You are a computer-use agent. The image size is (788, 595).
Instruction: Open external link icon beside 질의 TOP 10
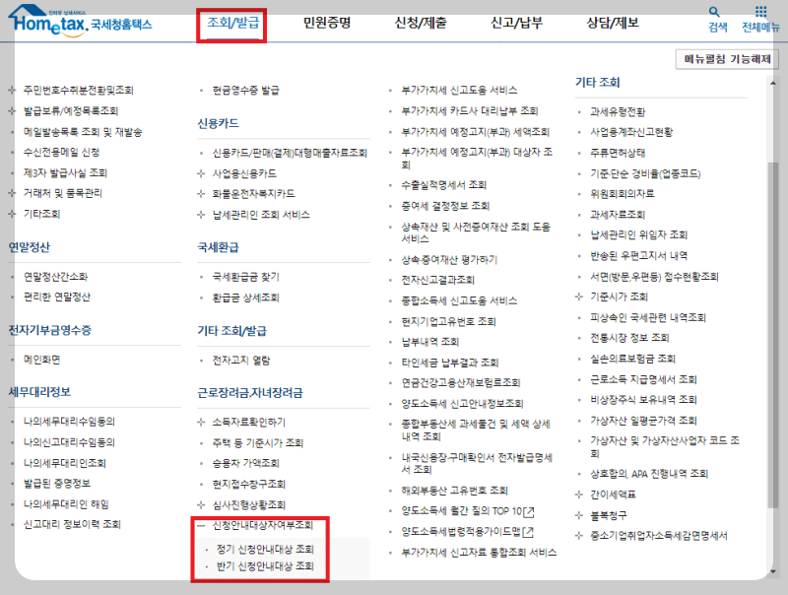click(x=529, y=511)
